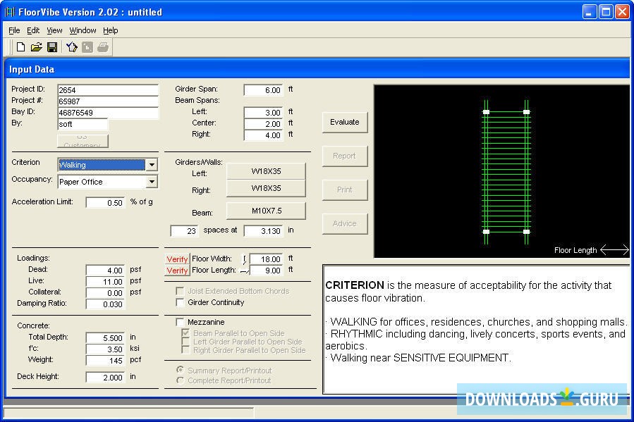This screenshot has width=634, height=422.
Task: Click the grayed printer toolbar icon
Action: click(103, 47)
